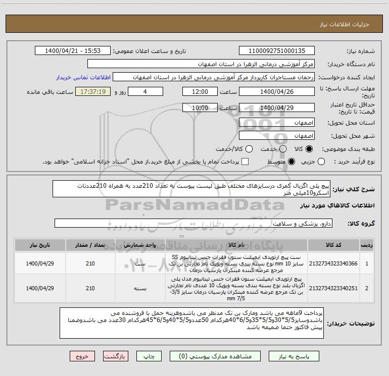Select the متوسط purchase type radio

291,162
